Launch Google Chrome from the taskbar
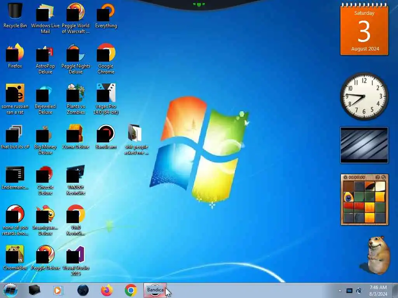Screen dimensions: 398x298 (x=131, y=290)
